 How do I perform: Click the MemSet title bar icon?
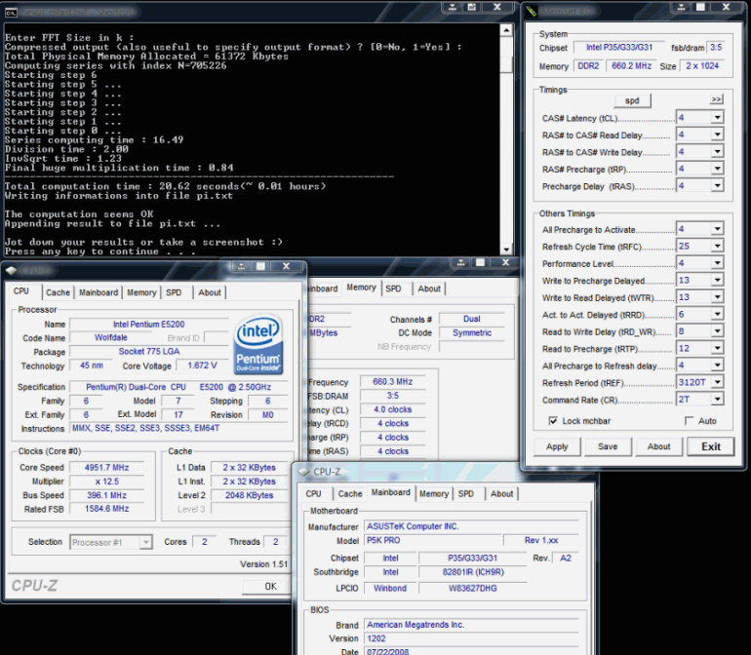pos(532,11)
